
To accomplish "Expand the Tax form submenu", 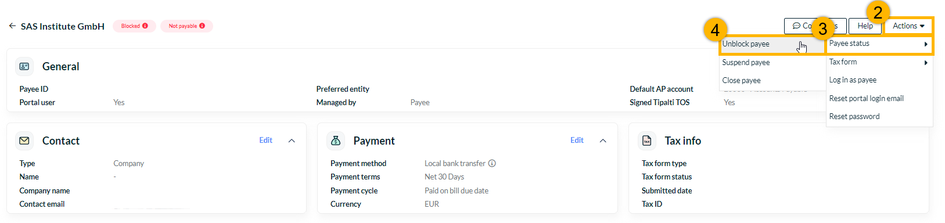I will pos(879,62).
